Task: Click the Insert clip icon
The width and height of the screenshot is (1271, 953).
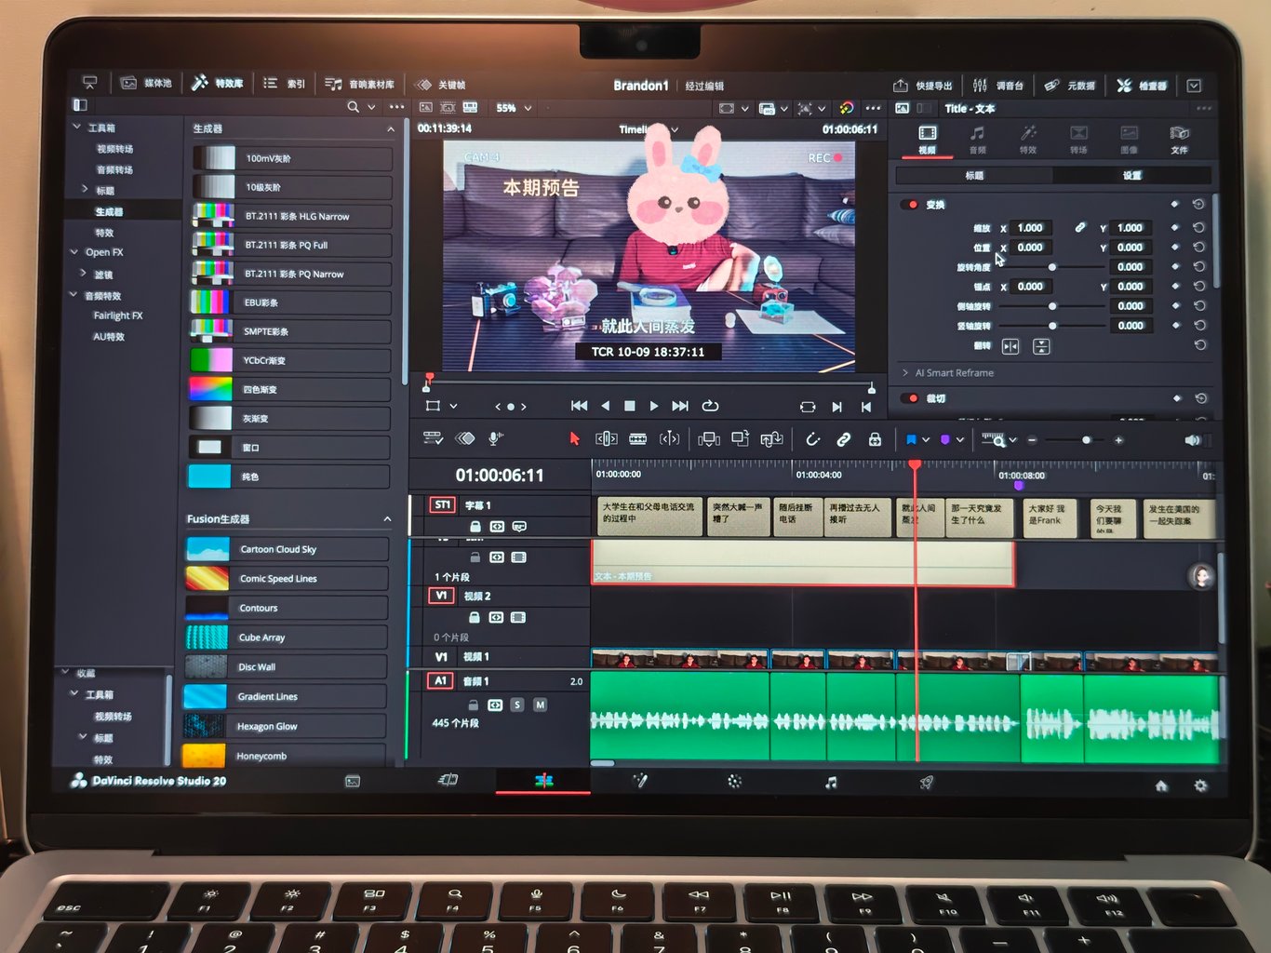Action: point(709,438)
